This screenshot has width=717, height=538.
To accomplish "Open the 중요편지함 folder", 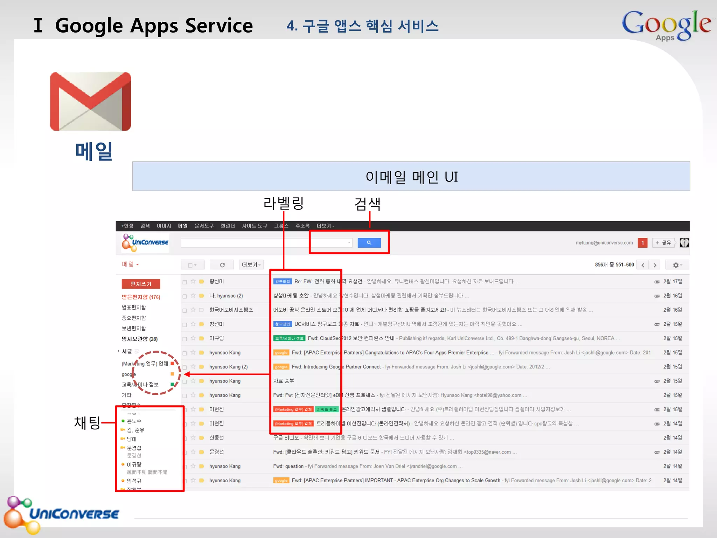I will point(134,318).
